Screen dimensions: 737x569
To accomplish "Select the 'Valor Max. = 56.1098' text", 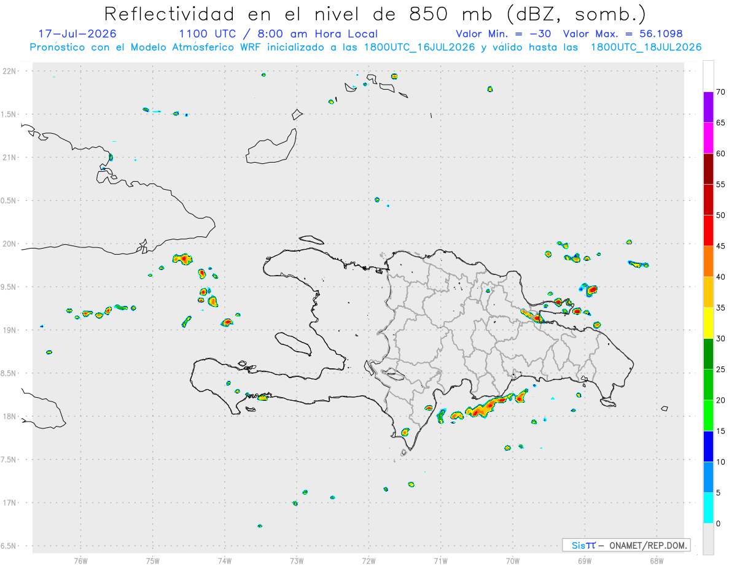I will (623, 34).
